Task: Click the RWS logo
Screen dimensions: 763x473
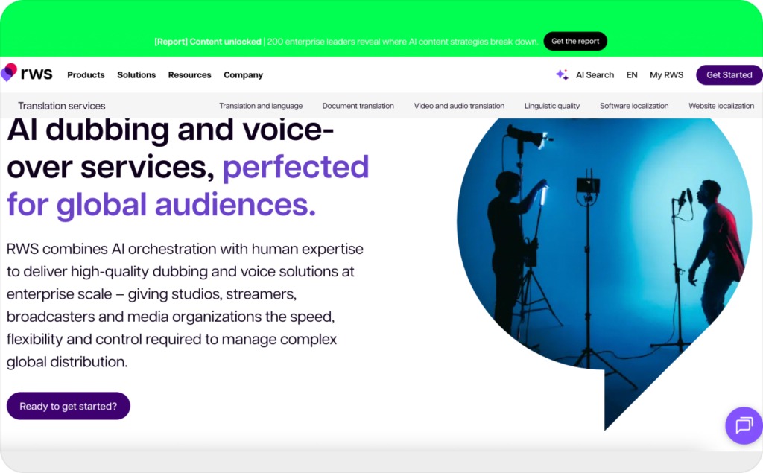Action: 27,73
